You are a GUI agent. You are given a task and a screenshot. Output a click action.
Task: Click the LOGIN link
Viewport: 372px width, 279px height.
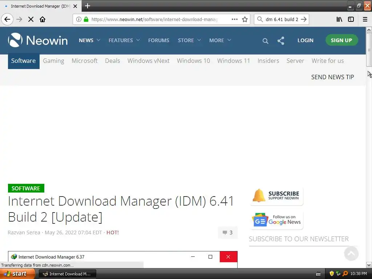tap(305, 40)
